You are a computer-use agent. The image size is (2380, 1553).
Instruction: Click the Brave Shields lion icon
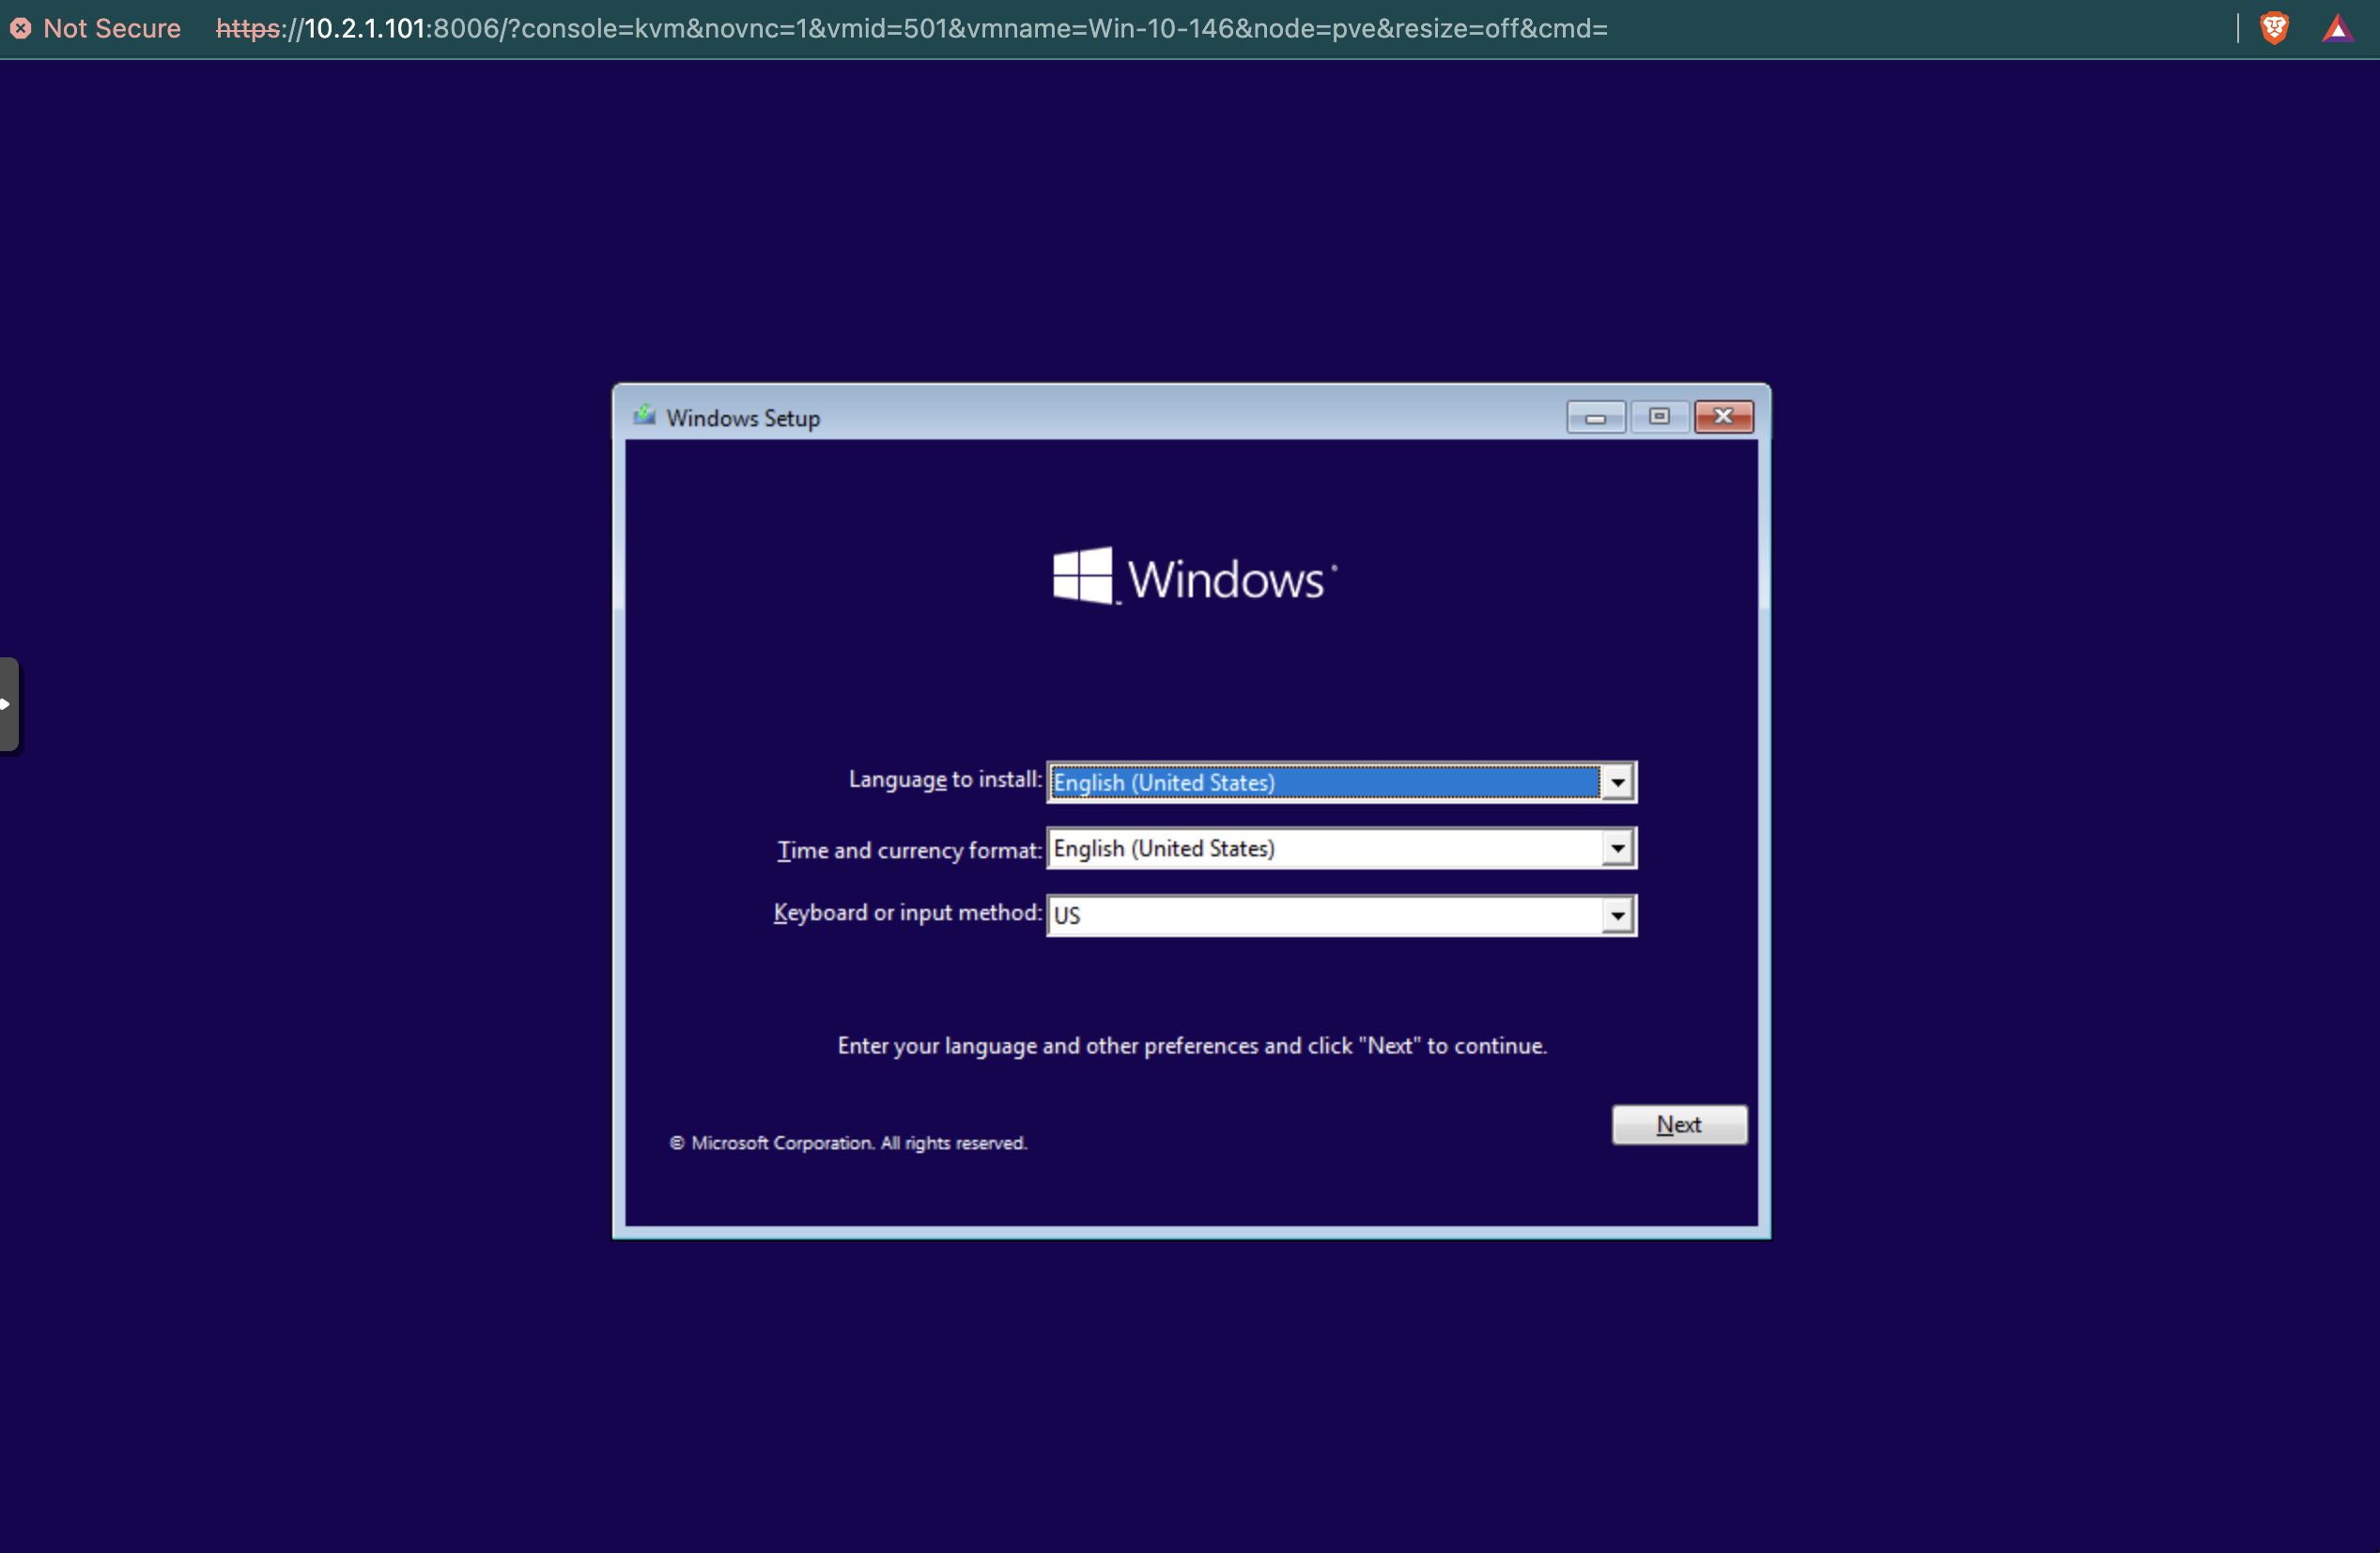point(2274,28)
